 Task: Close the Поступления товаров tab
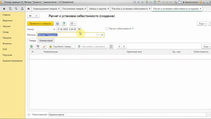(85, 9)
